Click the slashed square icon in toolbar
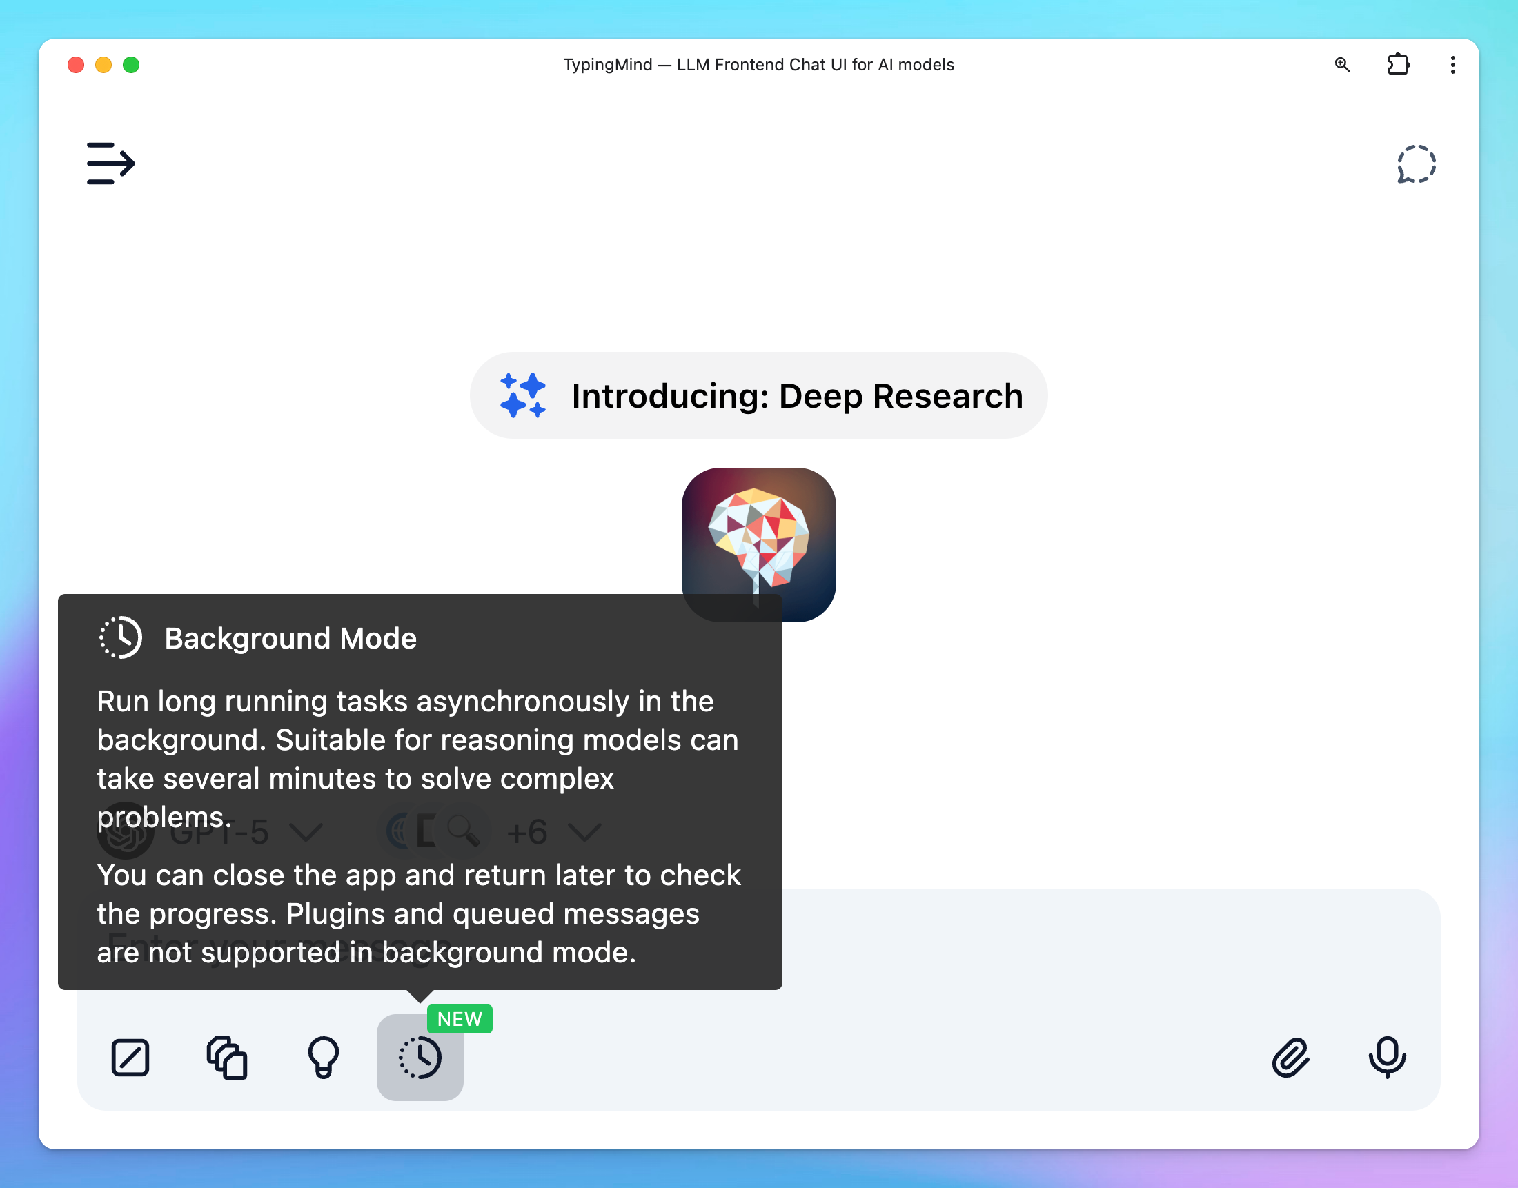1518x1188 pixels. coord(130,1057)
